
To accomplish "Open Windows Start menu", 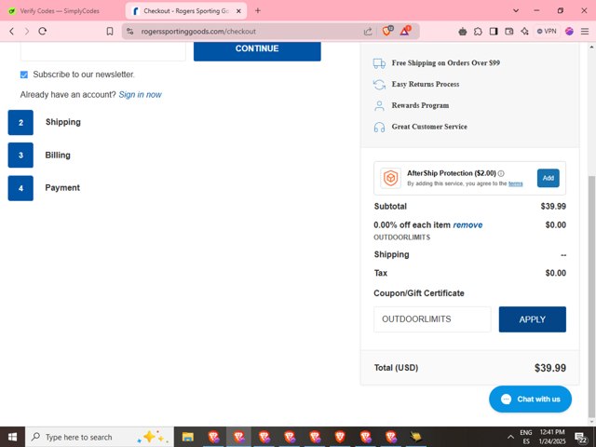I will click(x=12, y=437).
